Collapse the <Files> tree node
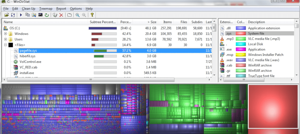The image size is (300, 134). [5, 45]
